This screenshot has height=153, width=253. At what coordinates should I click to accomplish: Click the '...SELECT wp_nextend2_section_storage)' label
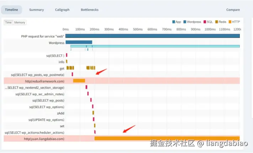pos(35,88)
